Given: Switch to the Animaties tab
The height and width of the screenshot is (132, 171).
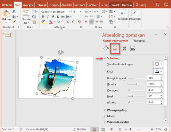Looking at the screenshot, I should pos(67,5).
